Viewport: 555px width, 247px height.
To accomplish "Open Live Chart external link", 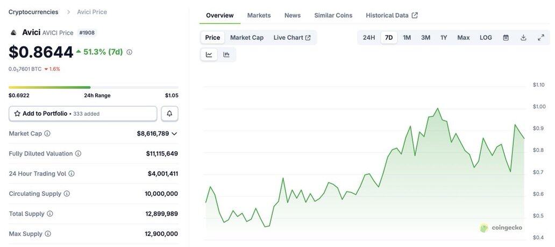I will (x=292, y=38).
